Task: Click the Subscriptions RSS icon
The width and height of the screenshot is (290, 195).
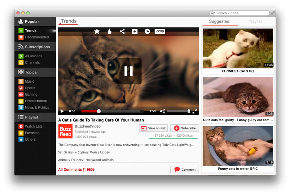Action: [x=21, y=47]
